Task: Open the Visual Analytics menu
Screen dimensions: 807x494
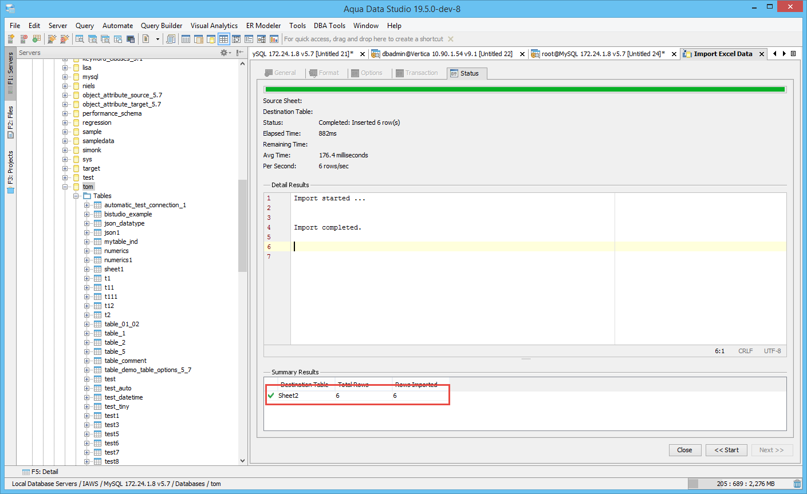Action: (x=214, y=26)
